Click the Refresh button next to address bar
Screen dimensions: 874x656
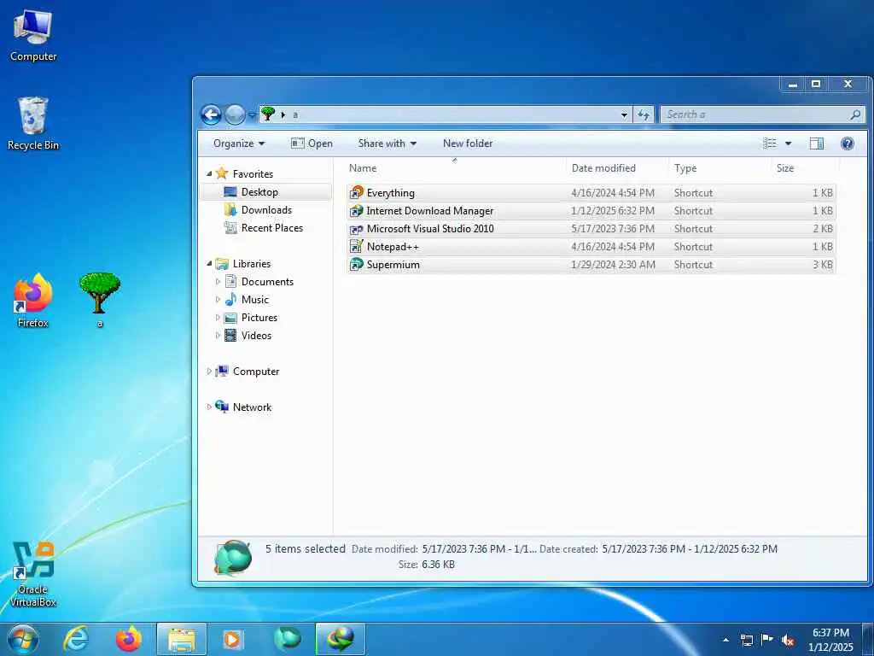644,115
